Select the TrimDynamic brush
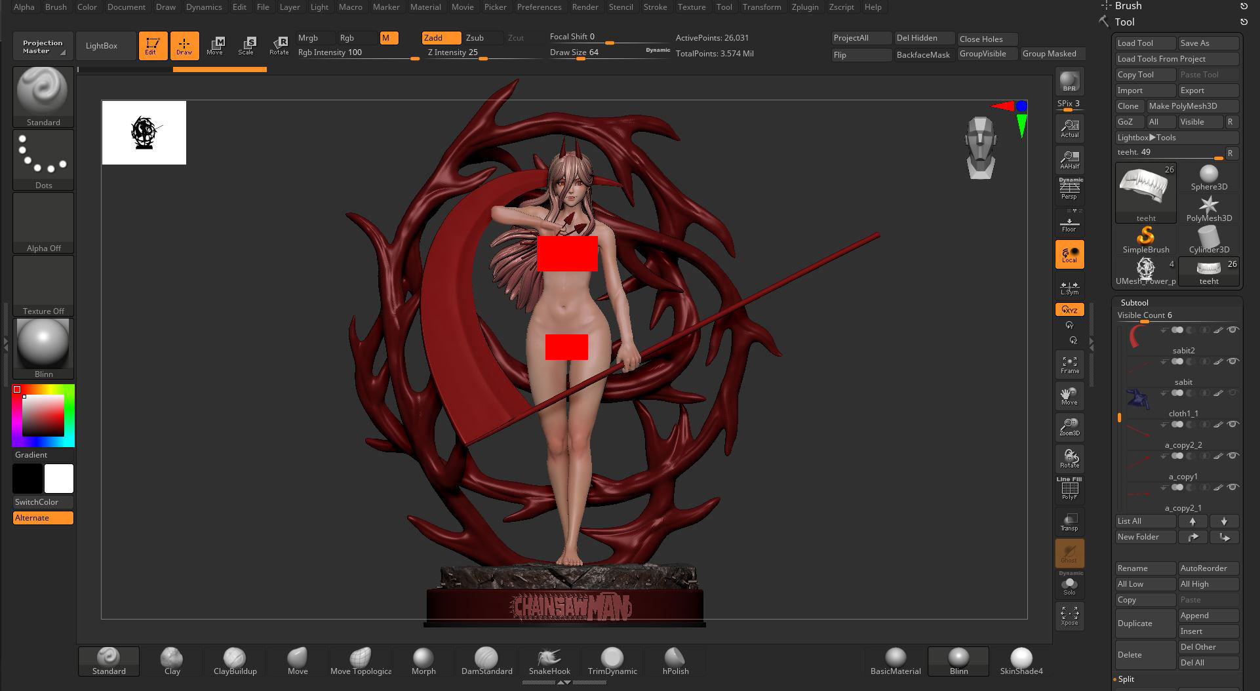Screen dimensions: 1260x691 pos(612,661)
